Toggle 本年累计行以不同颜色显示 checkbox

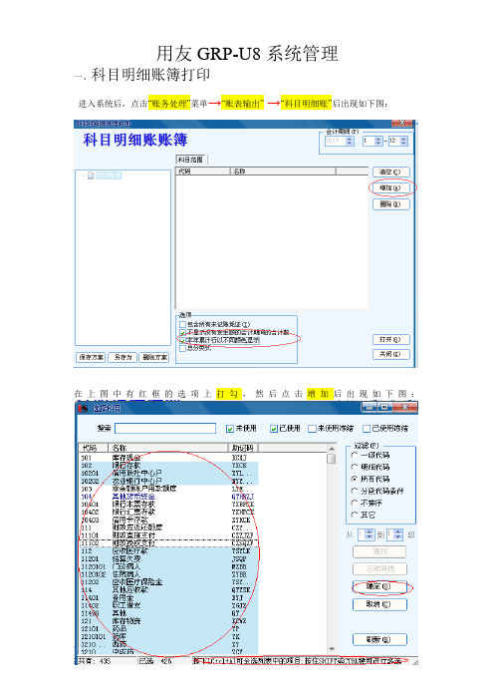182,340
